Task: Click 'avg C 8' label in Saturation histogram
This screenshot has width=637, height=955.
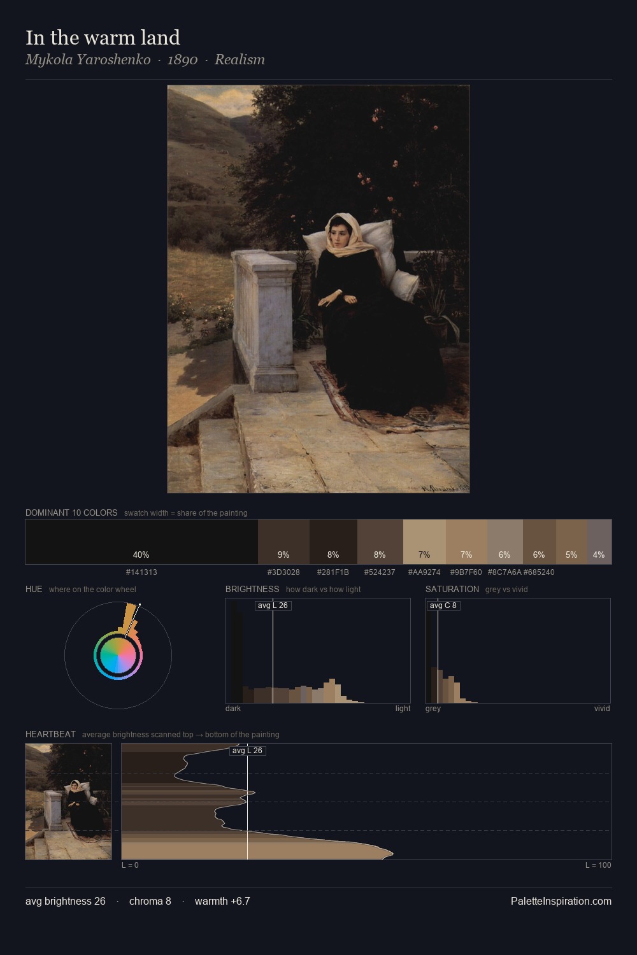Action: click(x=443, y=605)
